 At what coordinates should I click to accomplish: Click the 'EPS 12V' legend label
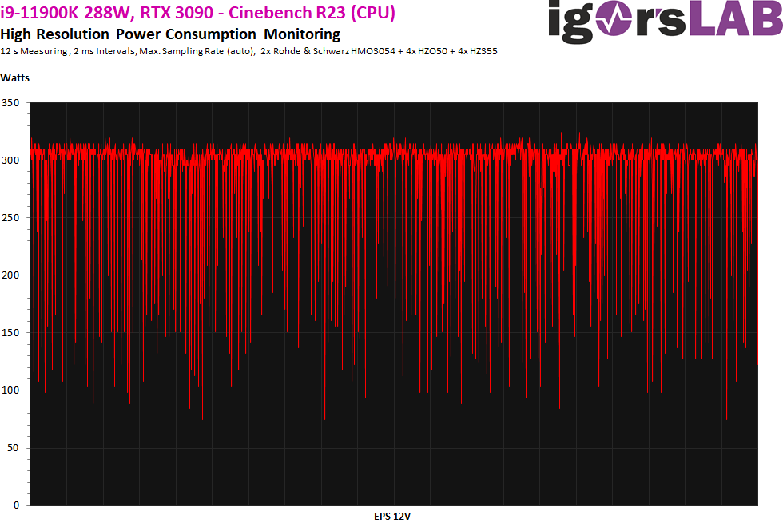click(x=392, y=517)
